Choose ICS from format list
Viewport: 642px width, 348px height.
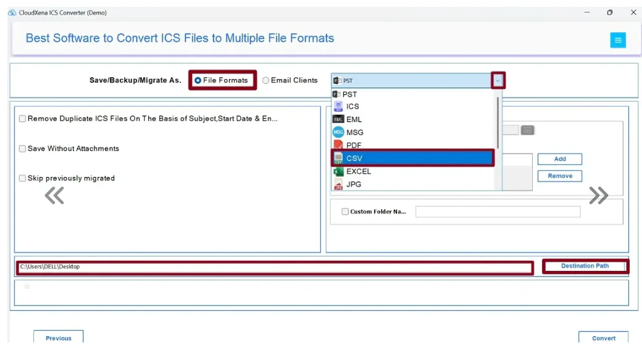[414, 107]
